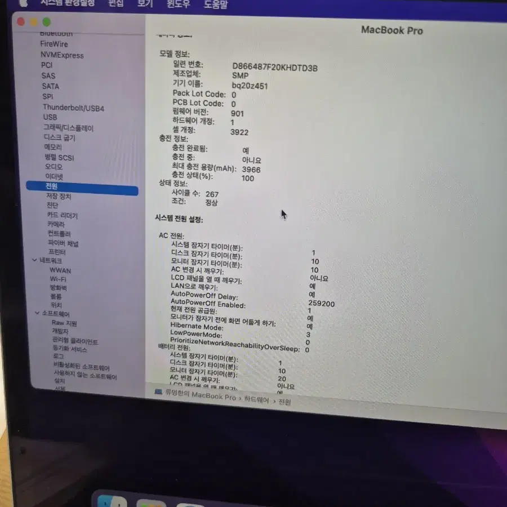
Task: Select 저장 장치 in the sidebar
Action: click(x=59, y=196)
